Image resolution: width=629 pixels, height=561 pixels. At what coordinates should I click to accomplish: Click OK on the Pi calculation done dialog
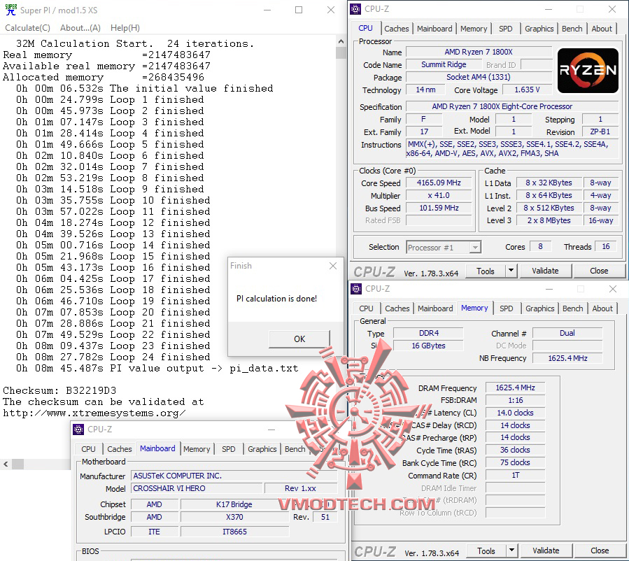pos(299,339)
